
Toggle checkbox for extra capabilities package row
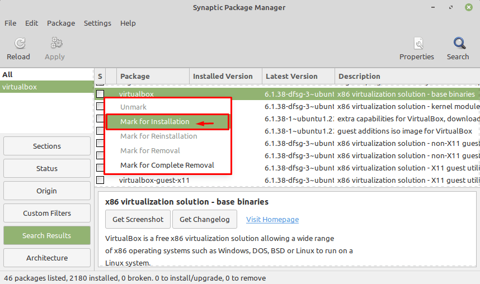[100, 119]
